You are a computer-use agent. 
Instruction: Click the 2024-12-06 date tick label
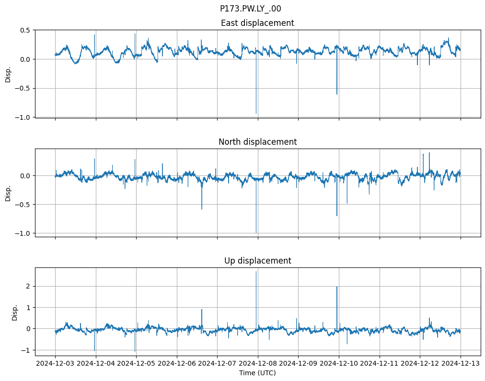[177, 364]
